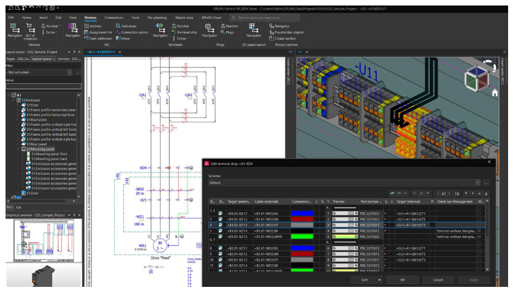This screenshot has width=513, height=293.
Task: Collapse the S1:Mounting panel tree node
Action: [x=19, y=149]
